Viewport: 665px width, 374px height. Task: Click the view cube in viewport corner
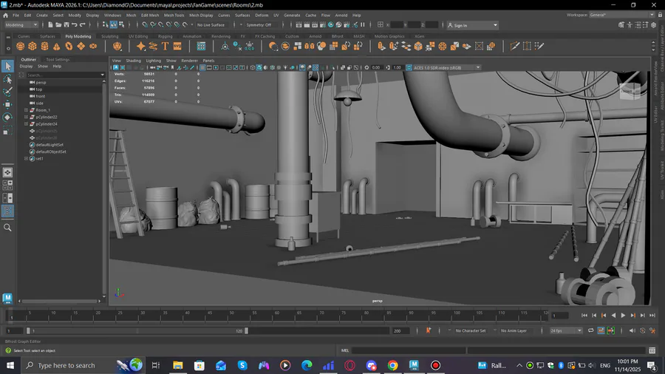click(x=630, y=90)
